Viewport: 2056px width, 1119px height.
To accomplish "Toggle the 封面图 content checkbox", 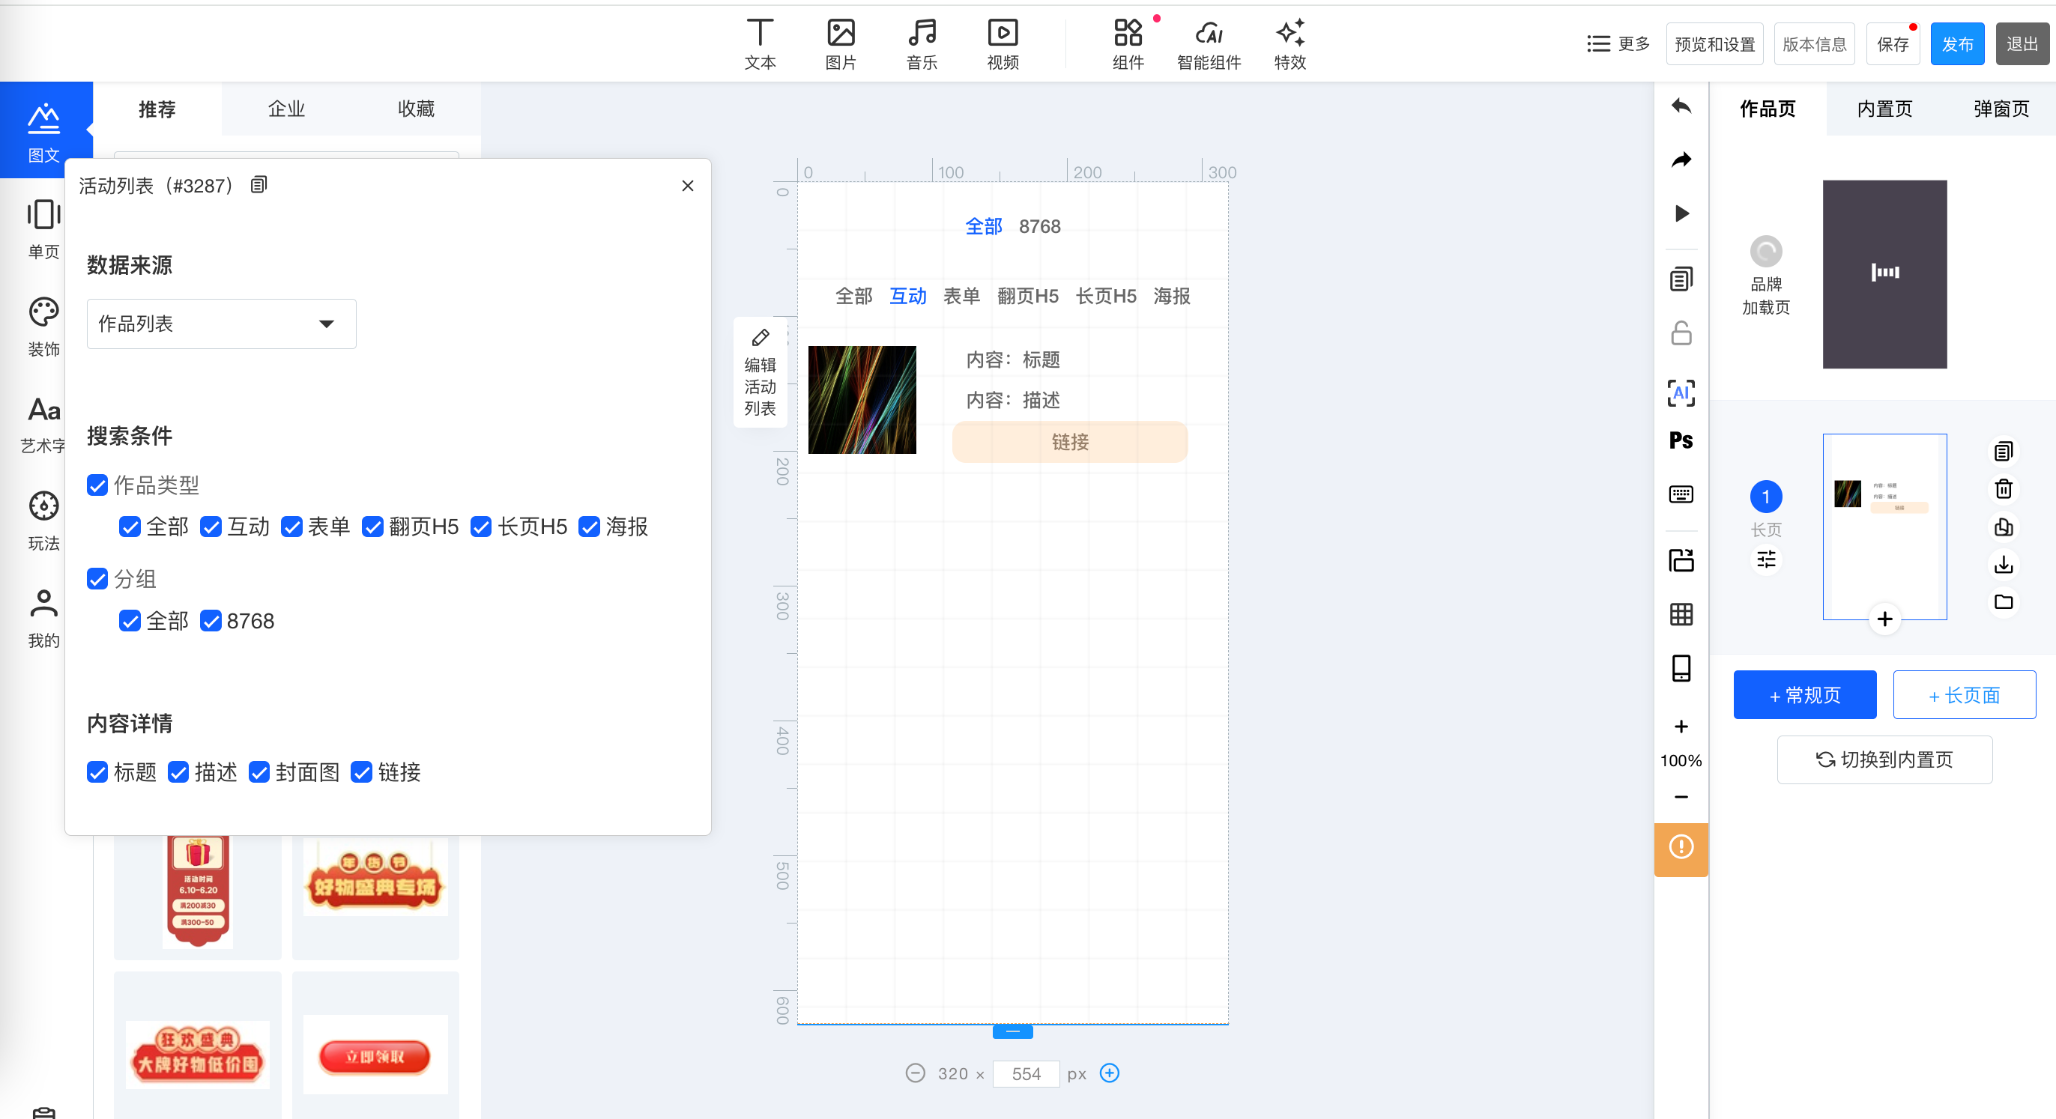I will (259, 772).
